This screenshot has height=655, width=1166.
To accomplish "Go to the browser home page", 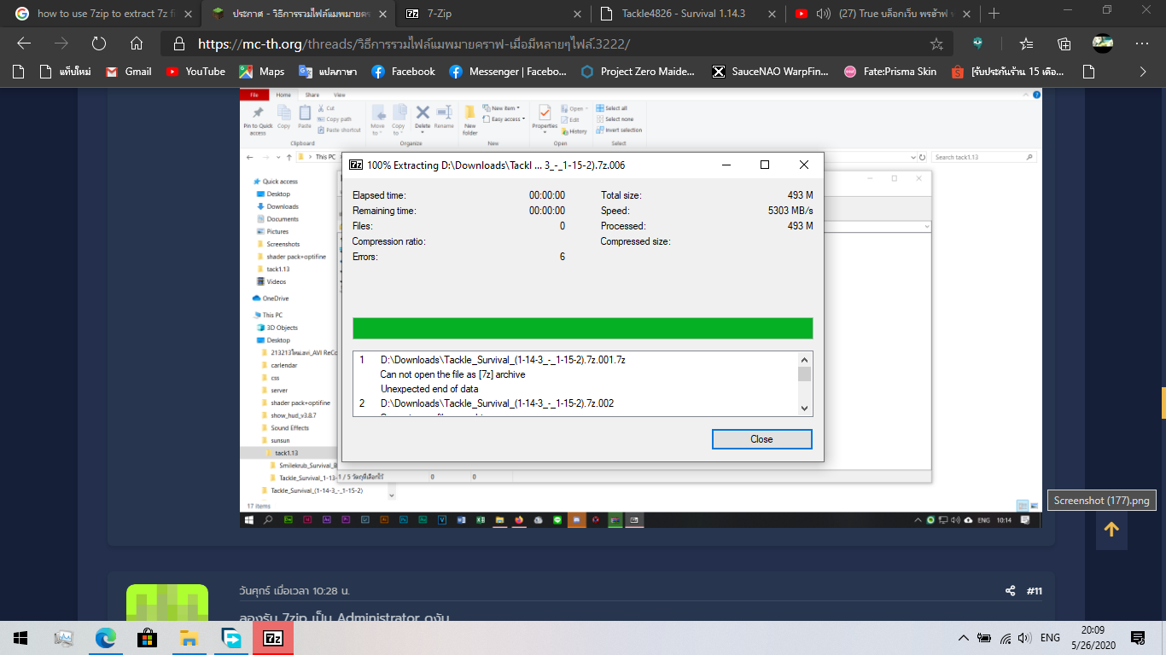I will 137,44.
